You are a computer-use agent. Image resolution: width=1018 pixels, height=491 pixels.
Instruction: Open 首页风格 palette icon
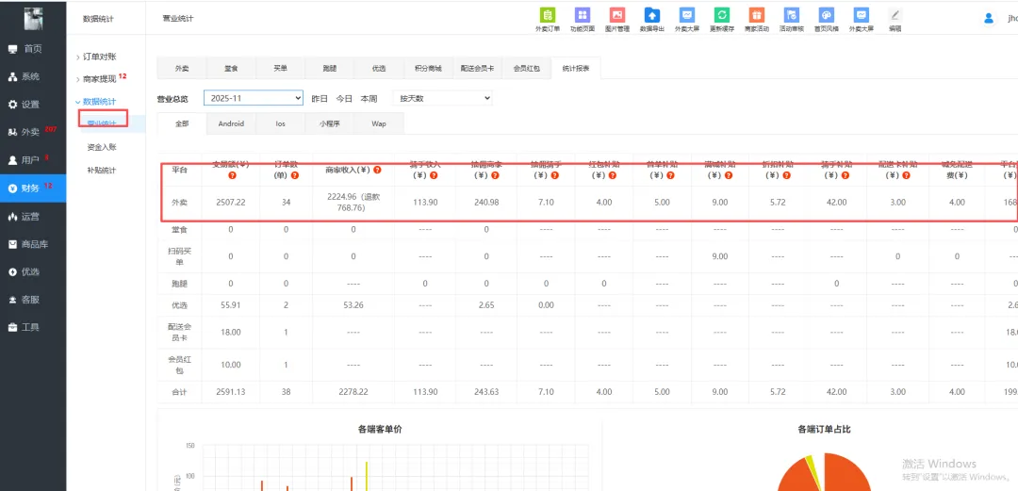click(x=826, y=16)
